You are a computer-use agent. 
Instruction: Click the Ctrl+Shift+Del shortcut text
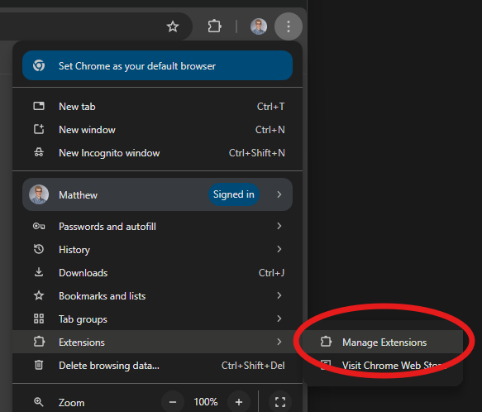(253, 365)
